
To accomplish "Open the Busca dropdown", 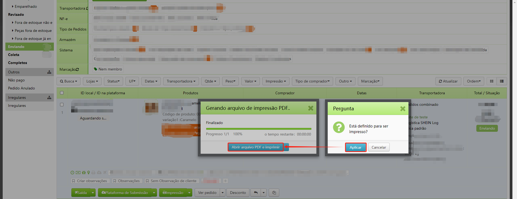I will tap(69, 81).
